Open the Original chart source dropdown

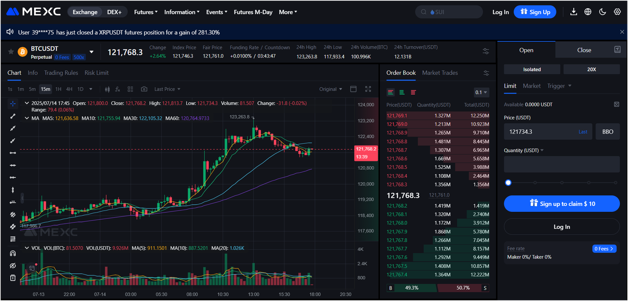click(330, 89)
